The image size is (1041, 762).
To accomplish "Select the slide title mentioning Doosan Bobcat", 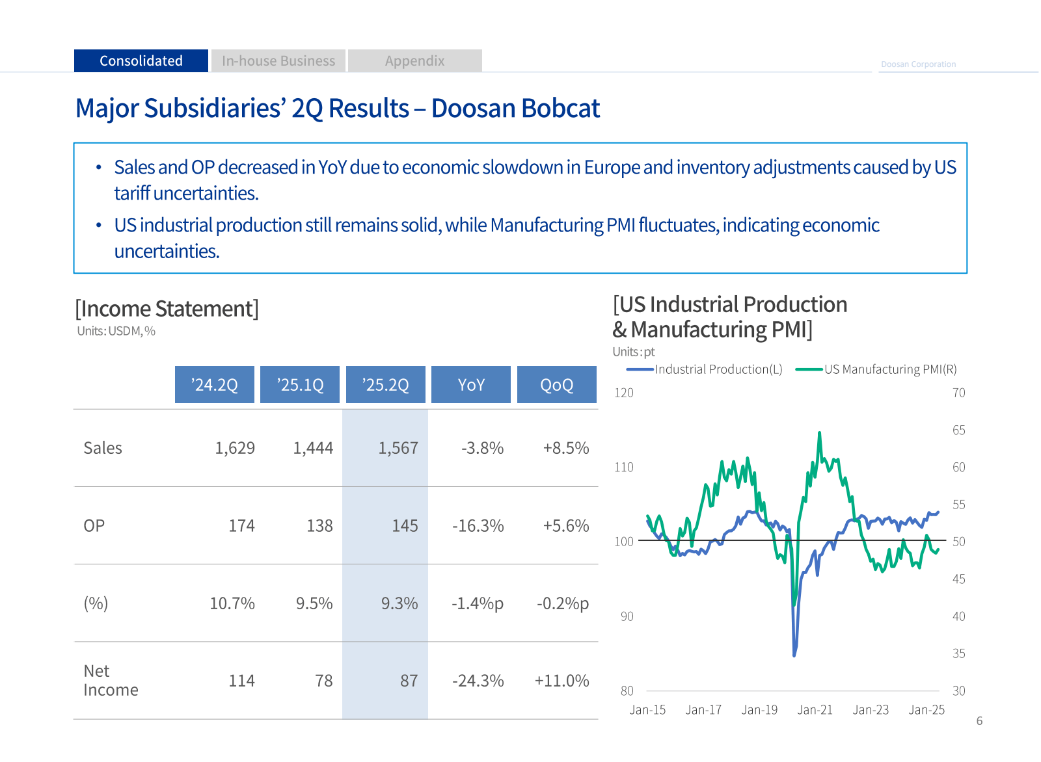I will 338,109.
